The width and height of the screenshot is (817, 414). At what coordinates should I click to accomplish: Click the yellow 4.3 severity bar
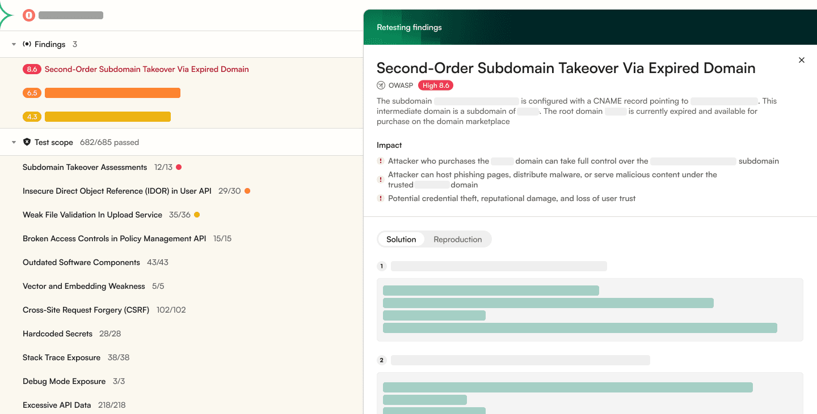click(107, 116)
